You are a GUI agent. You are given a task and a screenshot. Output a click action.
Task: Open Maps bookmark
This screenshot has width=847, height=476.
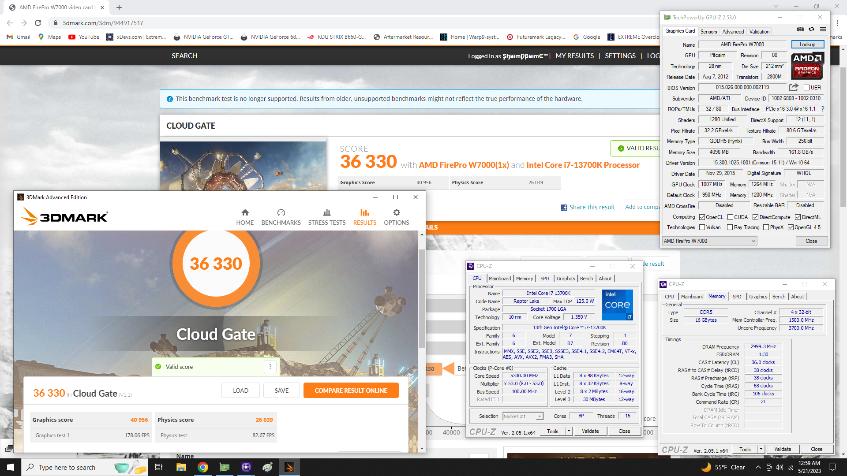49,37
